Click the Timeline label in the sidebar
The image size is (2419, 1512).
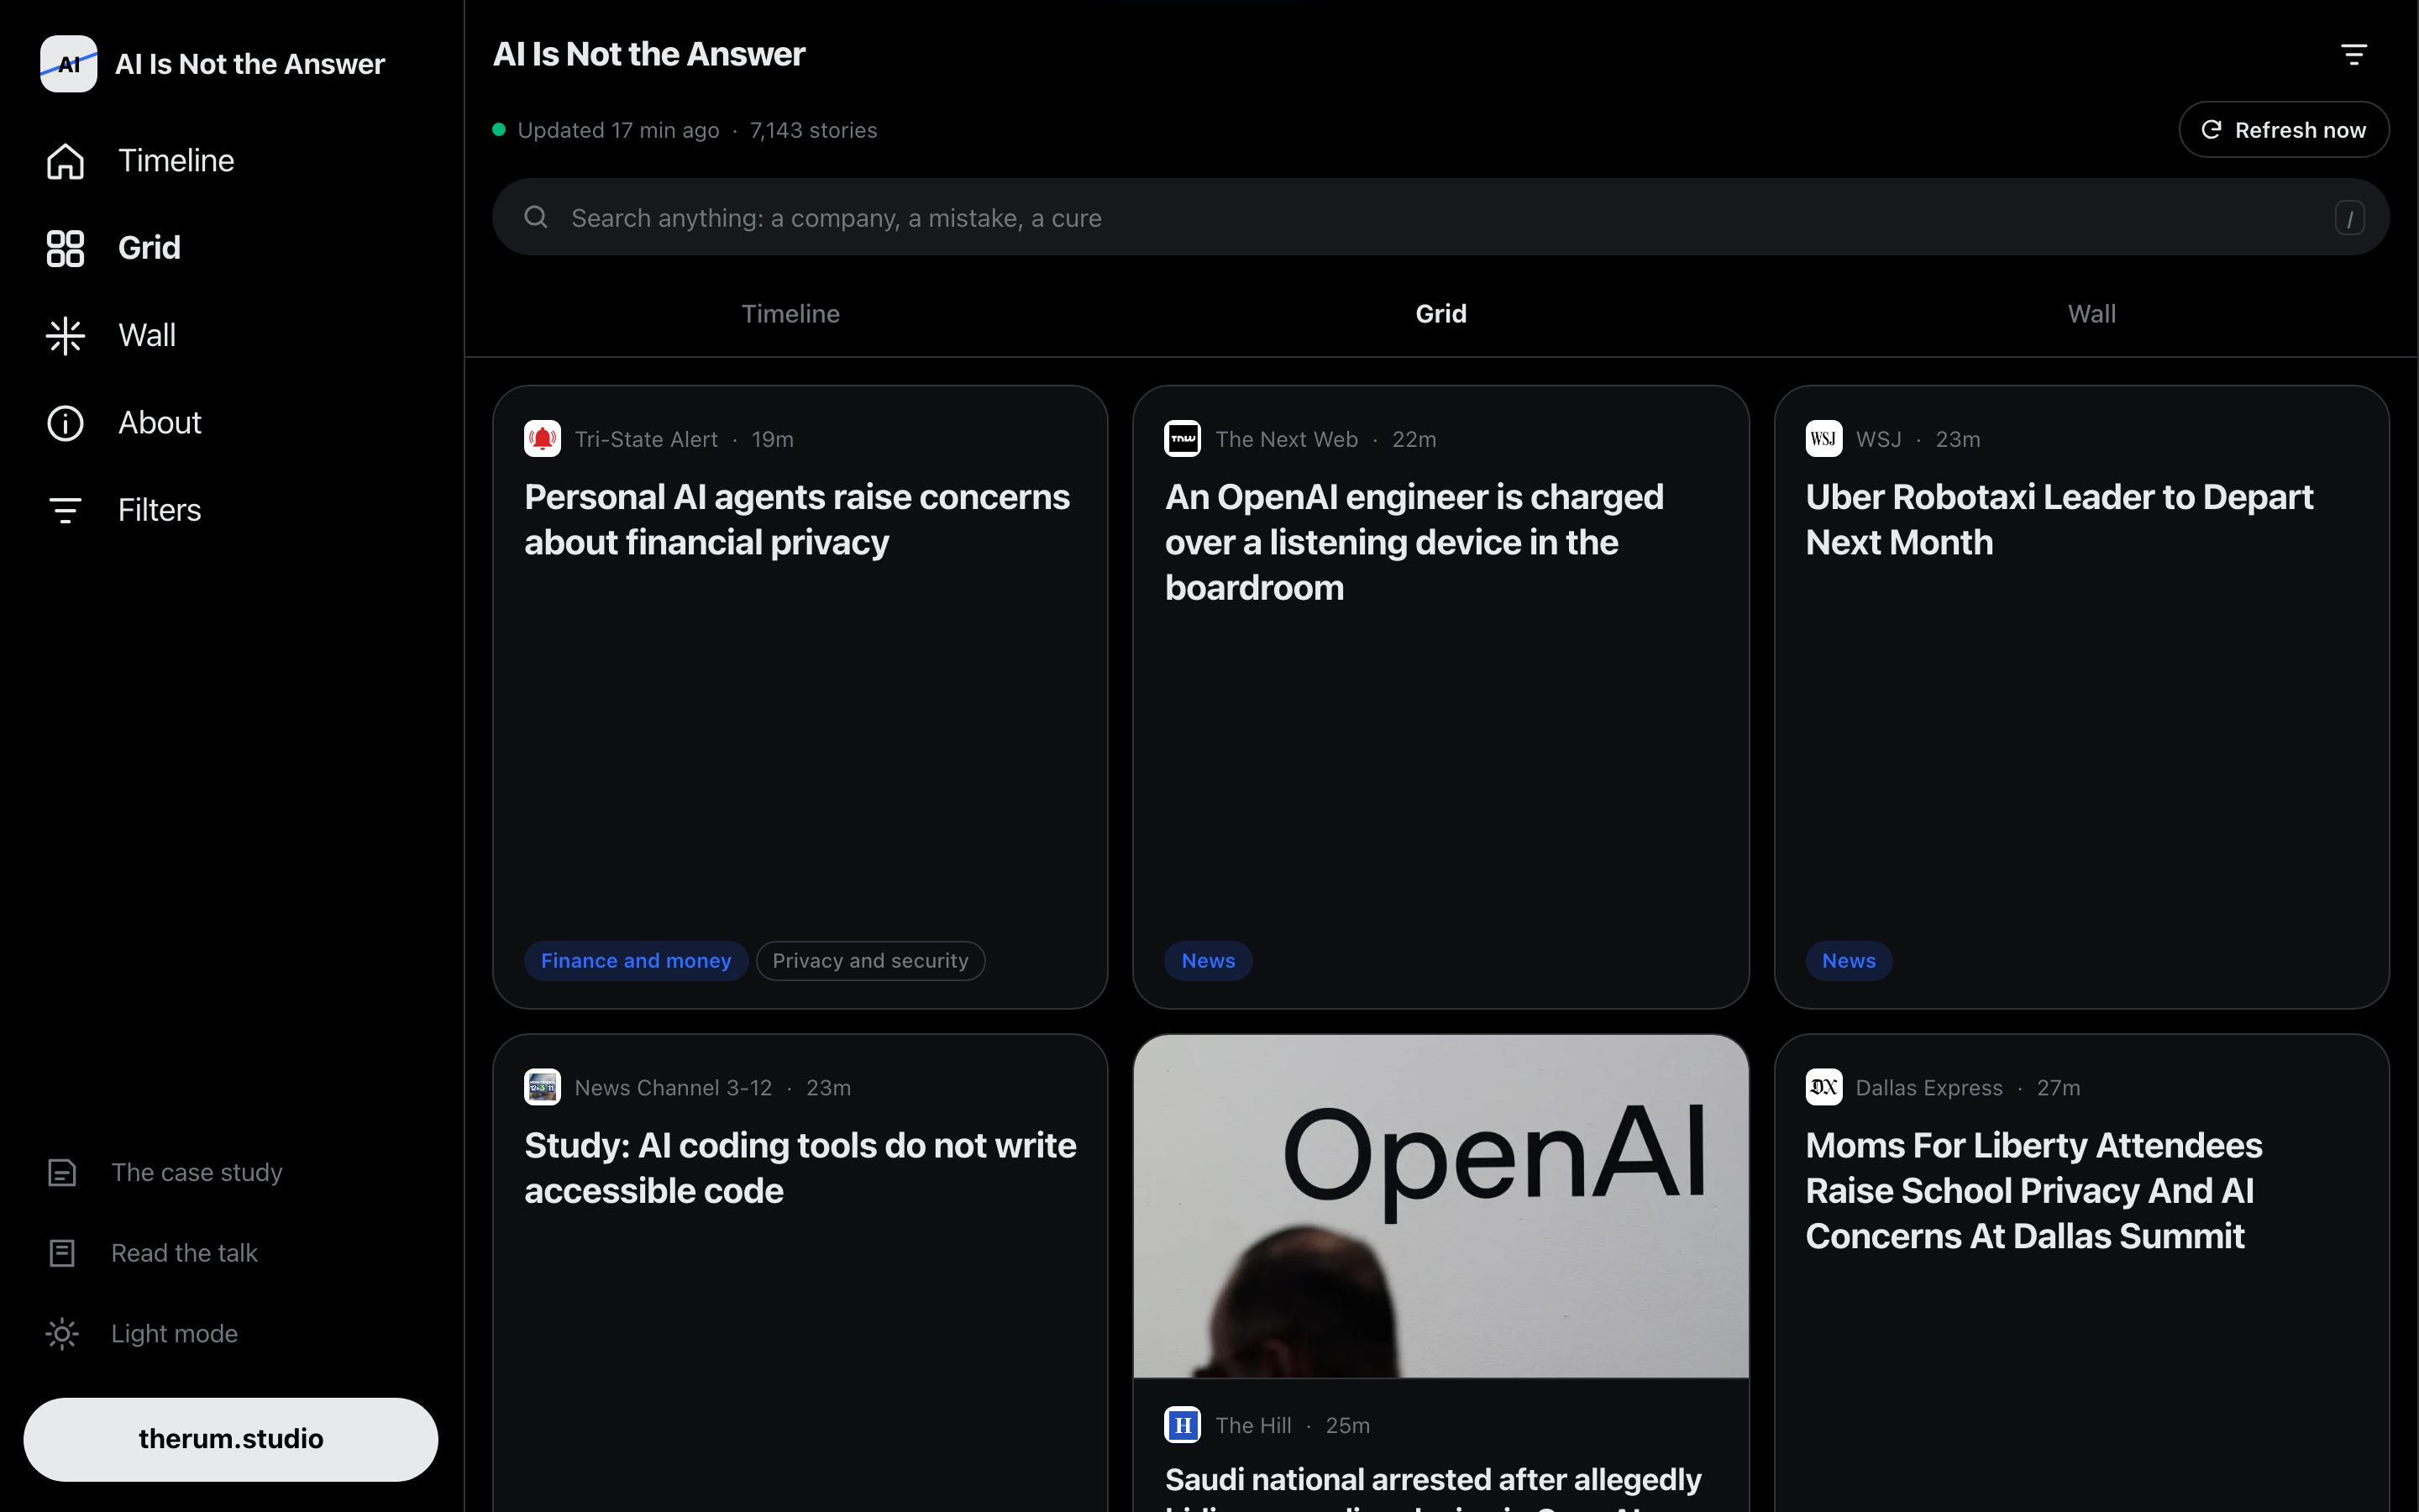click(176, 161)
